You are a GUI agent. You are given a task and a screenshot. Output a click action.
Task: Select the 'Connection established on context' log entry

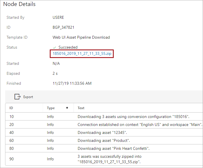(140, 125)
